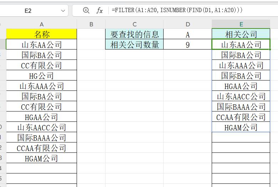Select cell 山东AACC公司 in column A
The image size is (278, 187).
41,127
